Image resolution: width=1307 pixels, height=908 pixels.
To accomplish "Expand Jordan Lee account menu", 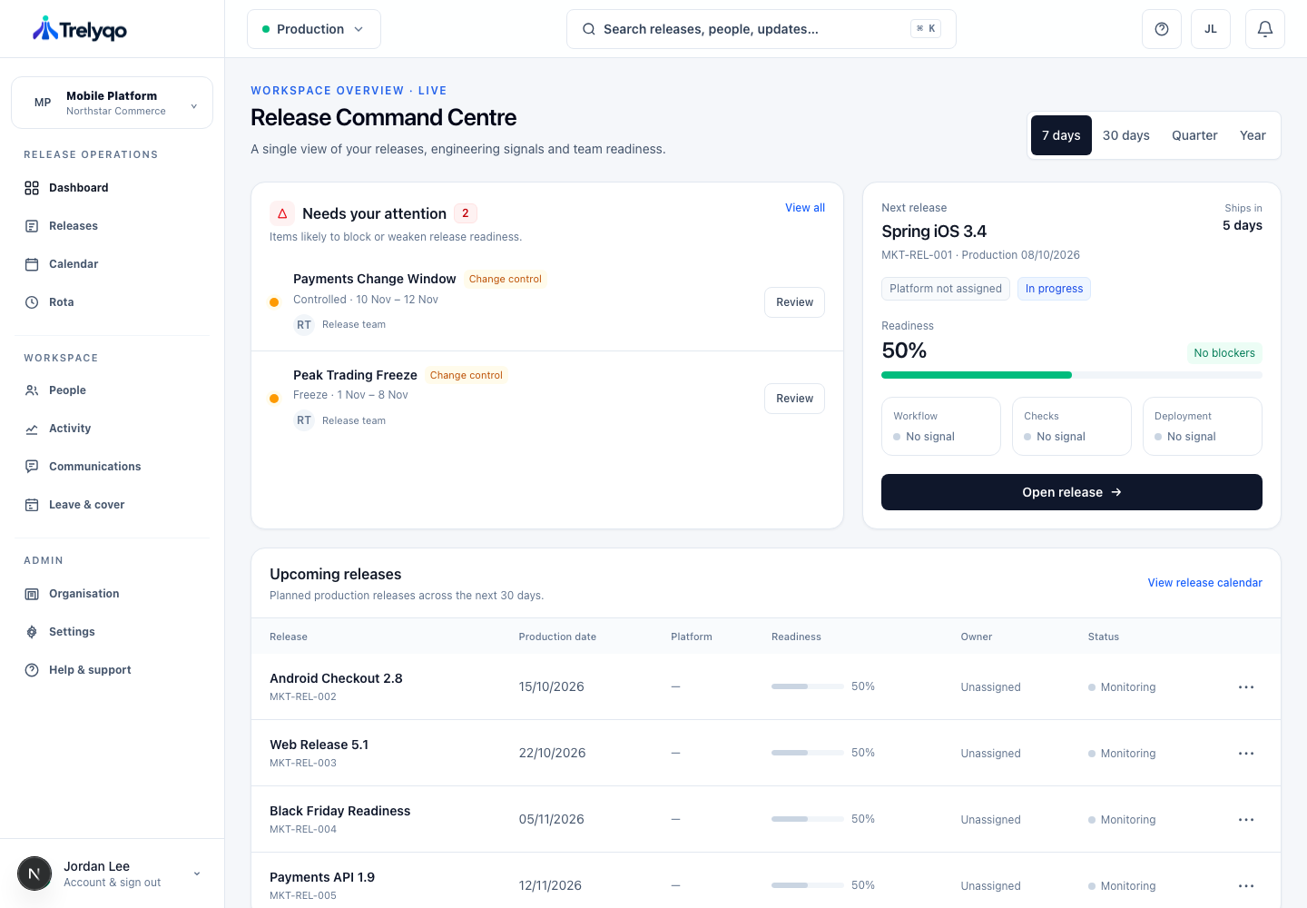I will (113, 873).
